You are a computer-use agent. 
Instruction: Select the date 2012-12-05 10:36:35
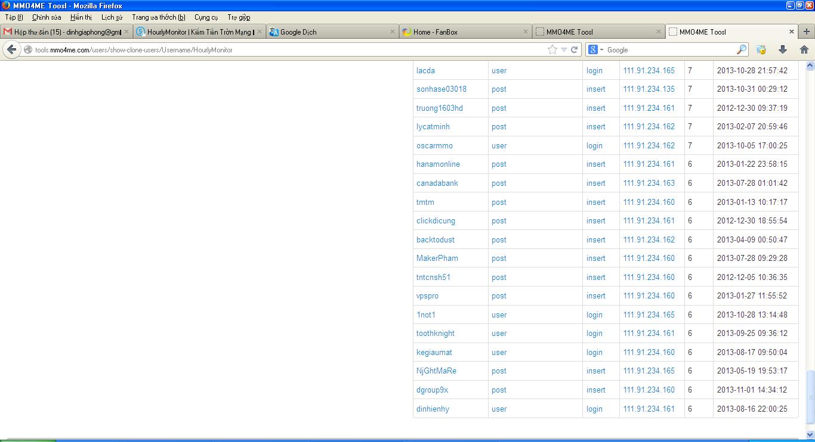752,277
